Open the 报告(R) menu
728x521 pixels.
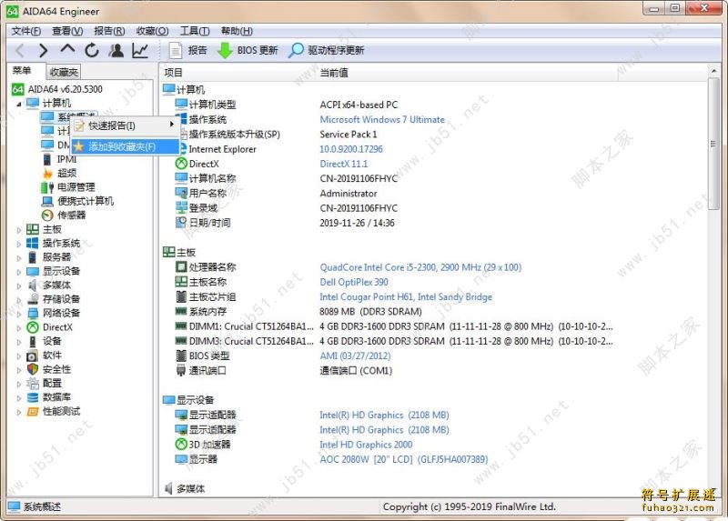[109, 31]
